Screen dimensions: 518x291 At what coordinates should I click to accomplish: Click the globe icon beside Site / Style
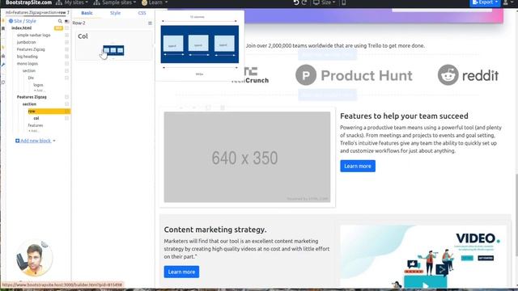click(11, 21)
